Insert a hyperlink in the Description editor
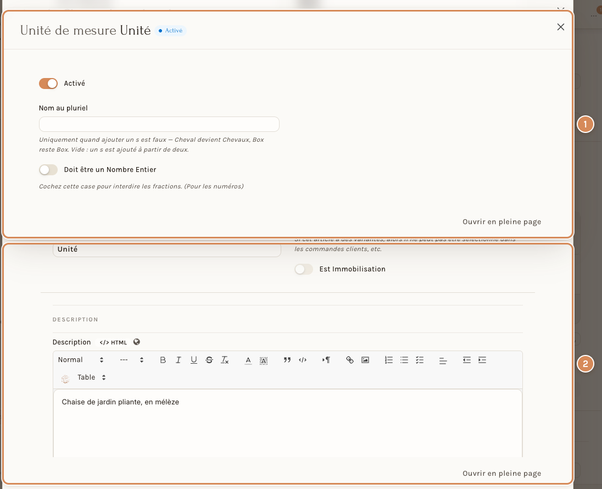The image size is (602, 489). (349, 360)
